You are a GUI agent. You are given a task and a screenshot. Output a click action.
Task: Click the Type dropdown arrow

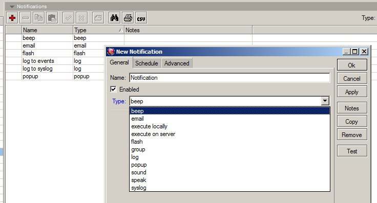[325, 101]
